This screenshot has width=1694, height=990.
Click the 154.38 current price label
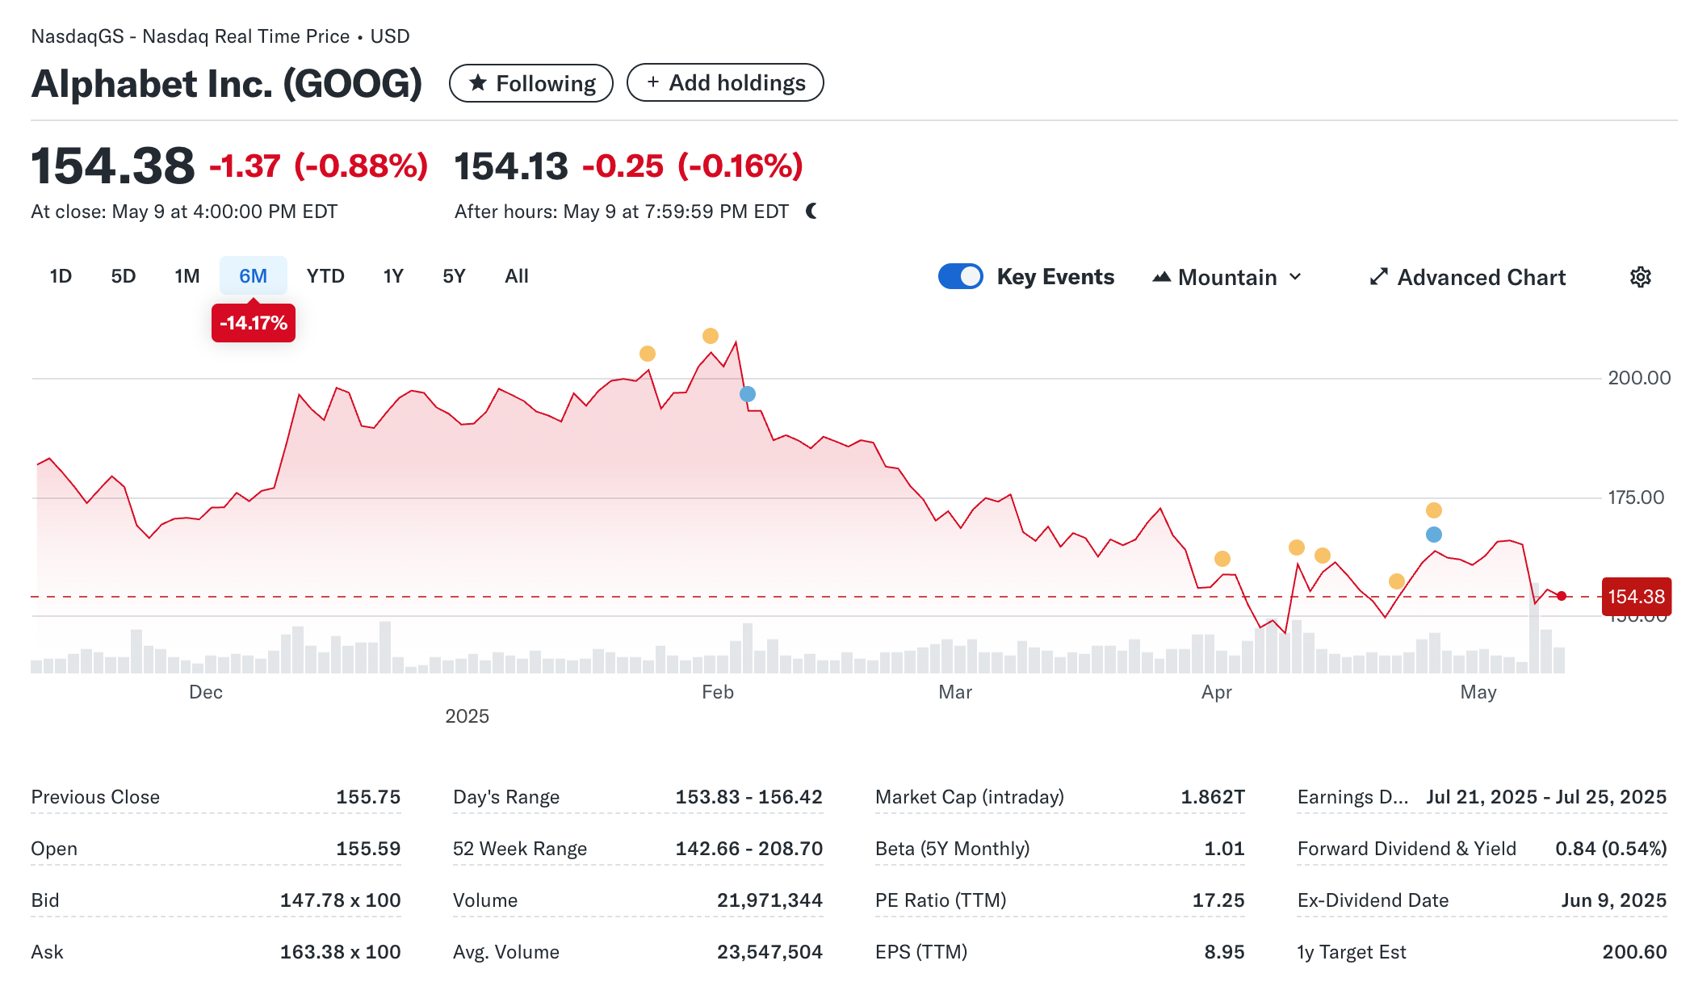tap(1636, 597)
